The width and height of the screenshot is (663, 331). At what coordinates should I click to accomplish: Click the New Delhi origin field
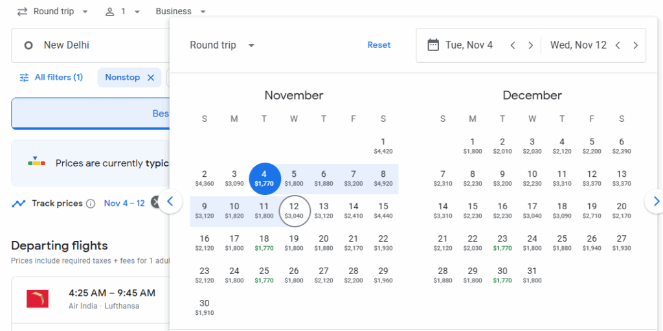pos(91,45)
